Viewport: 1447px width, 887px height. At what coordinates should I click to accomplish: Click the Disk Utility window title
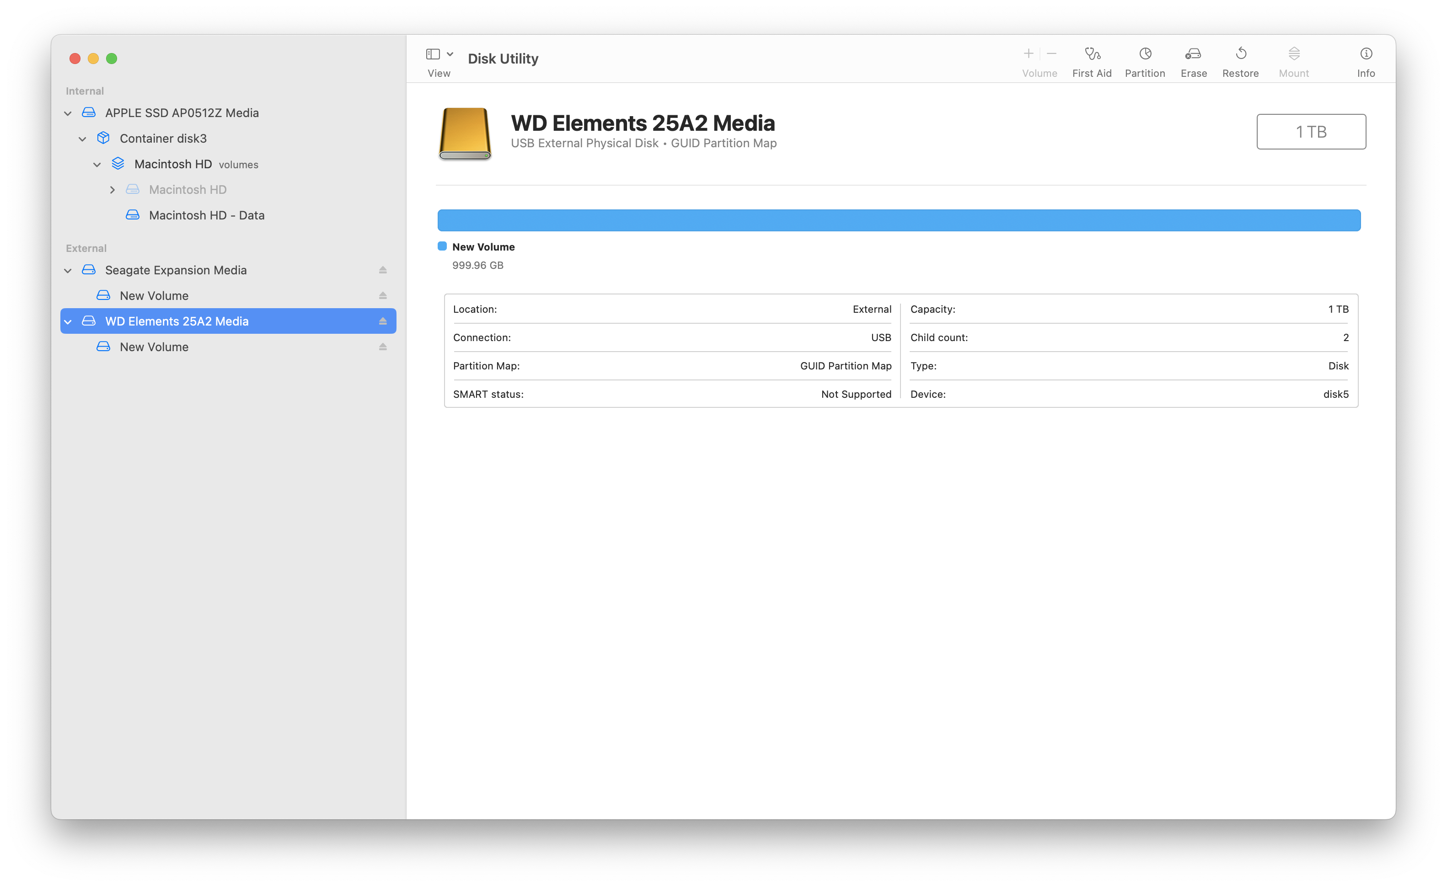pos(503,59)
